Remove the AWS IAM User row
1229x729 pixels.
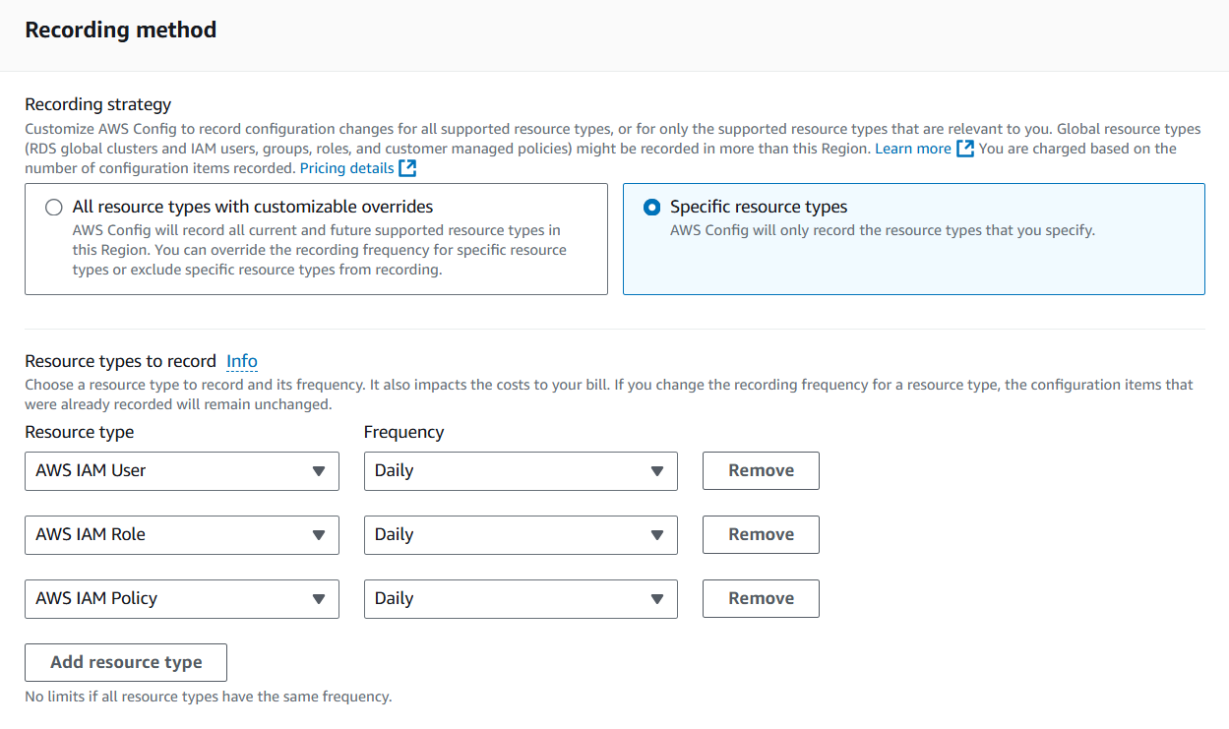(x=761, y=471)
